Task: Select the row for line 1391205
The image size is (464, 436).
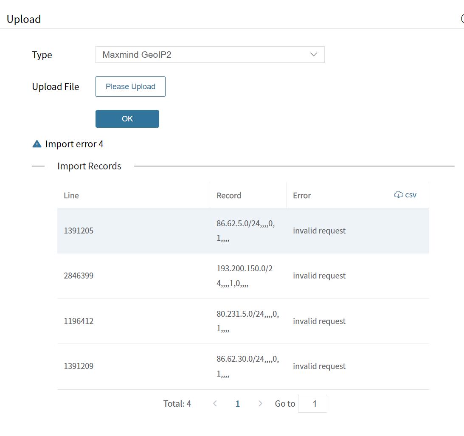Action: [x=79, y=231]
